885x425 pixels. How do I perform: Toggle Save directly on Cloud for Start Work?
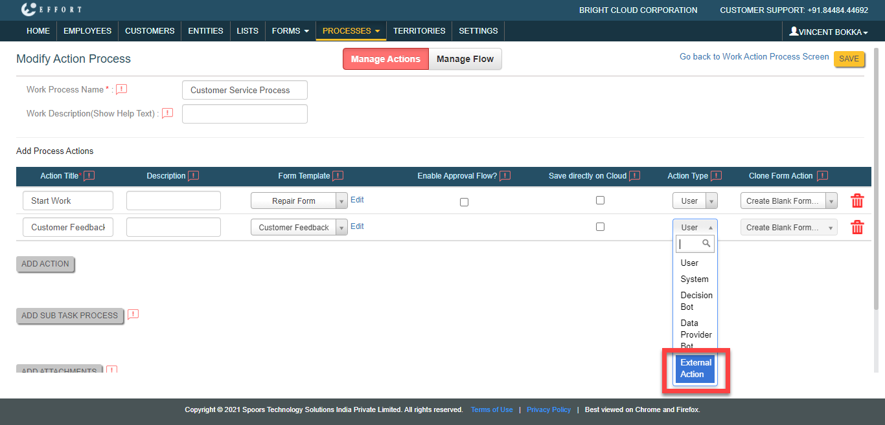click(x=600, y=201)
